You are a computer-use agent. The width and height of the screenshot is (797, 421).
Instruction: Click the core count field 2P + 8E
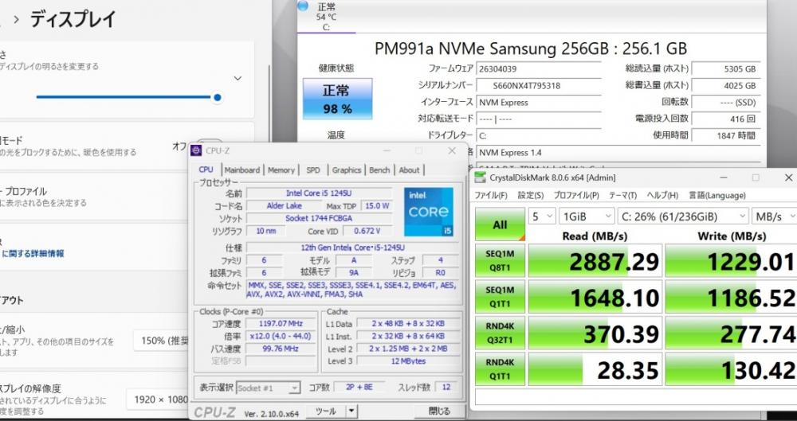[x=359, y=387]
